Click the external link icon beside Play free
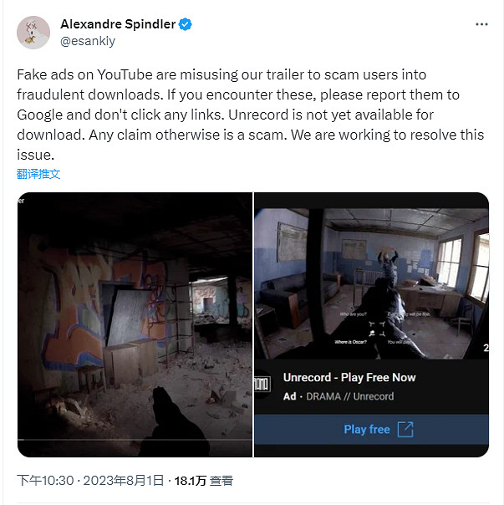 [405, 429]
